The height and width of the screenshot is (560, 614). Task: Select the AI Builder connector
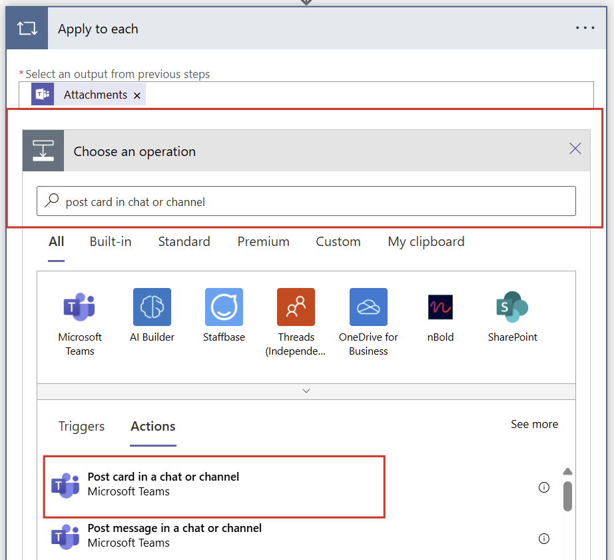(x=152, y=316)
